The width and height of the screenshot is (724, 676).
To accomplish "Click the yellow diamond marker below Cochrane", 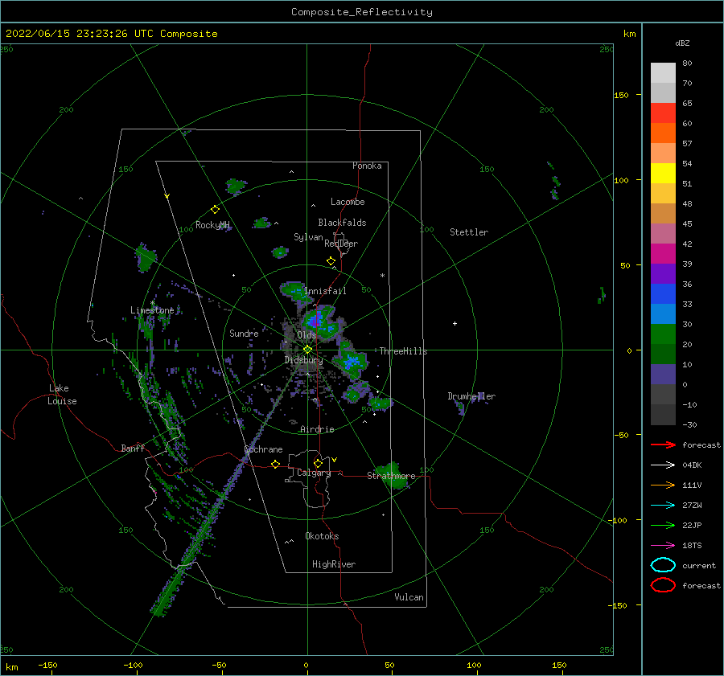I will pos(276,464).
